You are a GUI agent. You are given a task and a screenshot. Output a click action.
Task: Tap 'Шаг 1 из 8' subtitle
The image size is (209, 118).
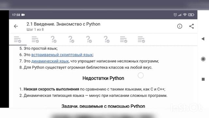pyautogui.click(x=35, y=29)
